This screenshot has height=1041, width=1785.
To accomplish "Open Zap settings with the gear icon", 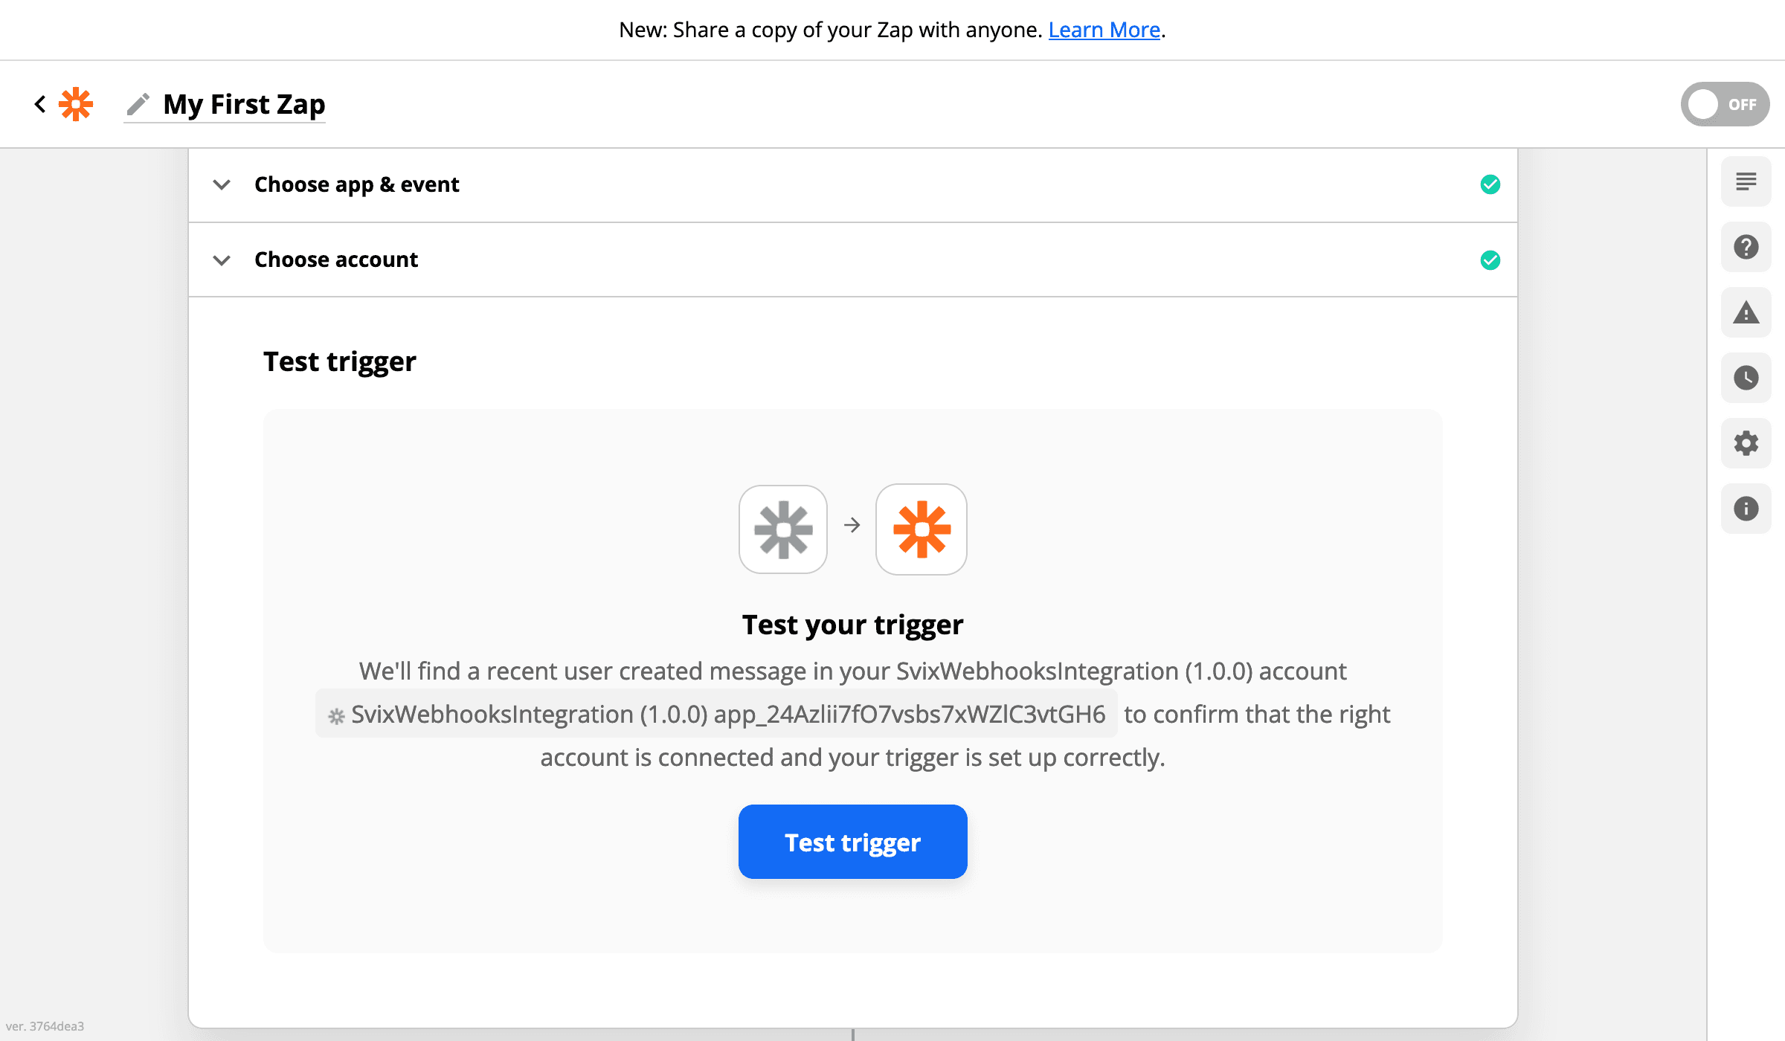I will [1746, 443].
